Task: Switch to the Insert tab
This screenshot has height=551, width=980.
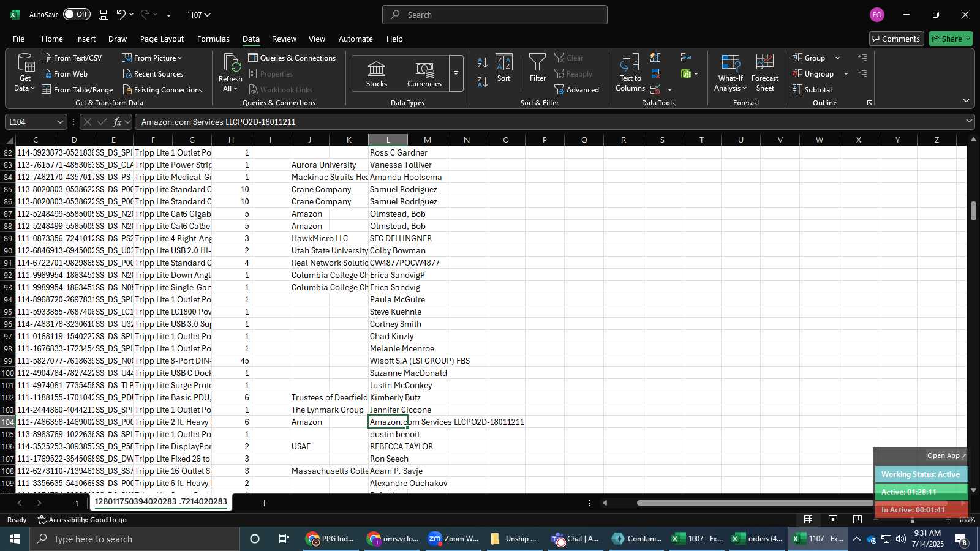Action: (x=86, y=39)
